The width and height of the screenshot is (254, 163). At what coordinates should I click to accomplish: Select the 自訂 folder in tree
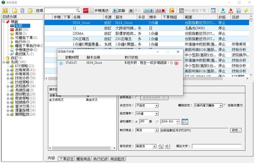14,58
